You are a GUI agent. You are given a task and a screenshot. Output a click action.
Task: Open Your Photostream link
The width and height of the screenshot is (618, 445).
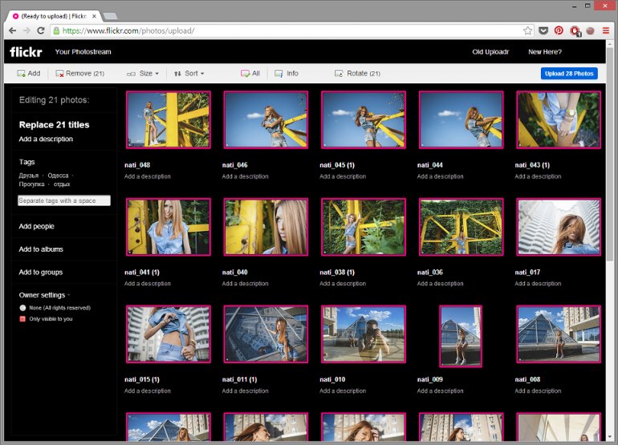tap(83, 52)
